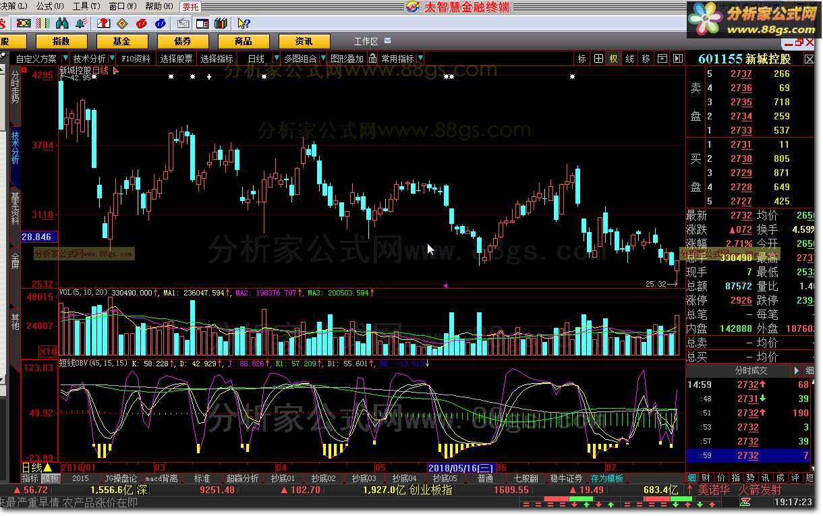
Task: Click 选择股票 in the chart toolbar
Action: pyautogui.click(x=176, y=59)
